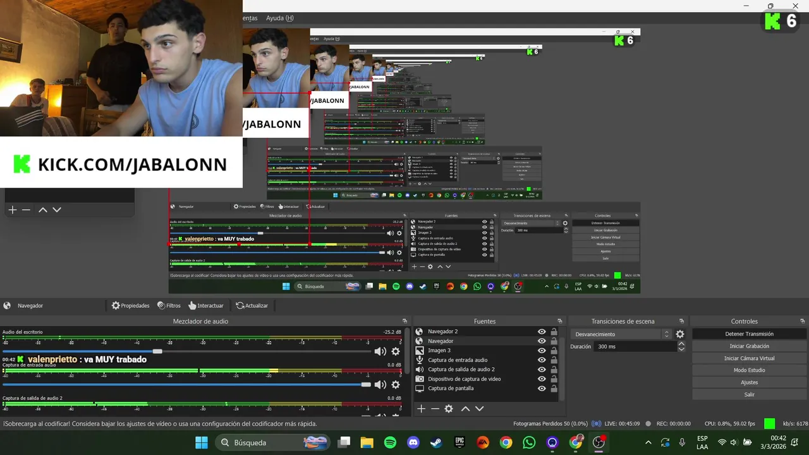Move selected source down in Fuentes
This screenshot has height=455, width=809.
coord(478,409)
